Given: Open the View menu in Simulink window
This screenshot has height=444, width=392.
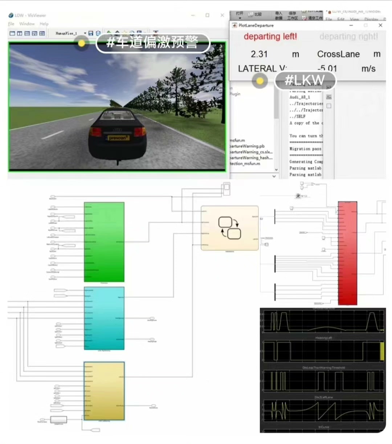Looking at the screenshot, I should point(354,19).
